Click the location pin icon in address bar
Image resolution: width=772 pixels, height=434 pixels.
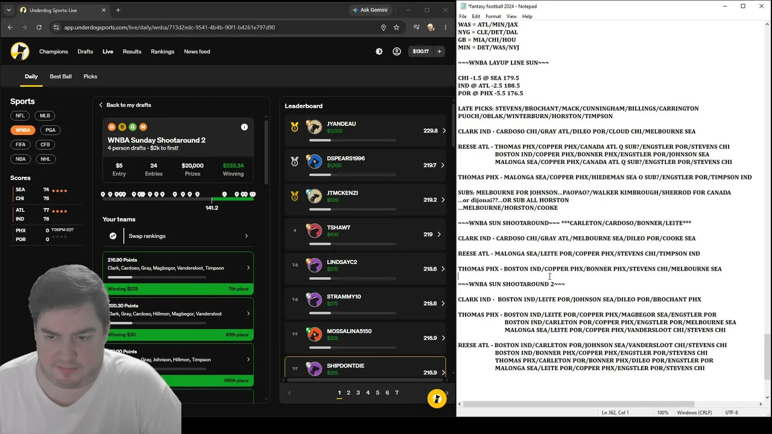(x=383, y=27)
